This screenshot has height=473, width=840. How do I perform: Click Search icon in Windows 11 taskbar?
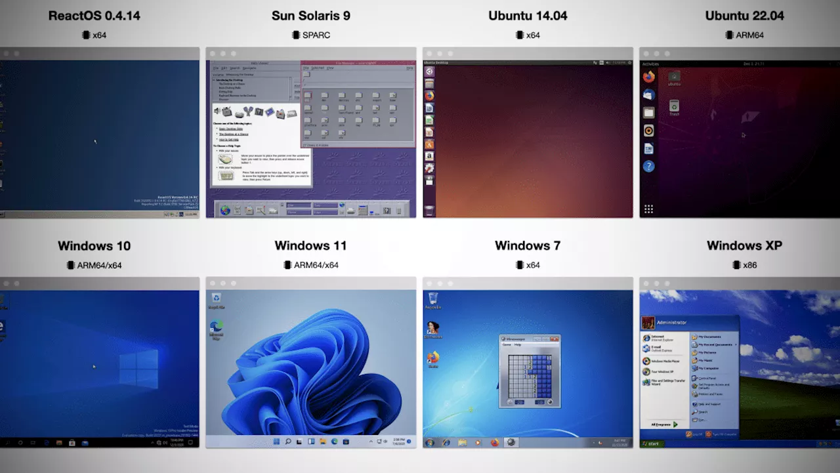coord(288,442)
